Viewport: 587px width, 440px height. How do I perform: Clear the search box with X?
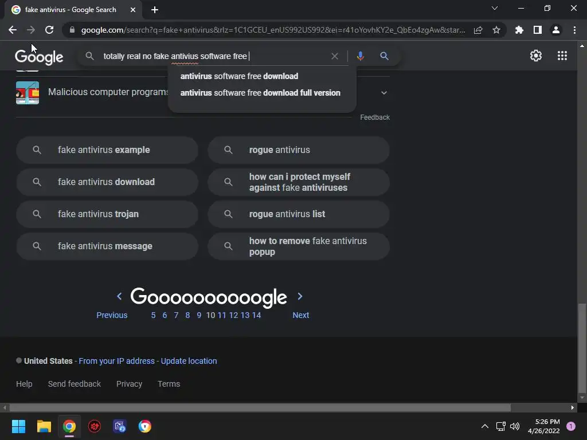335,56
